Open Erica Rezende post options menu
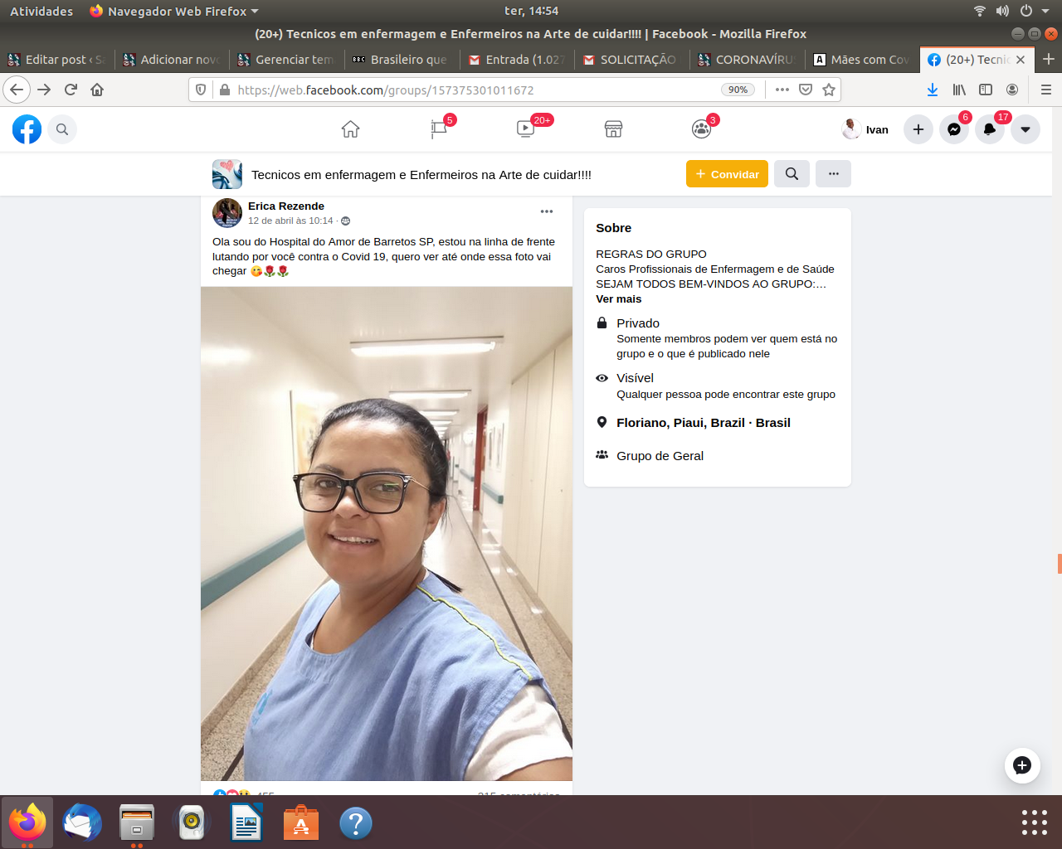The width and height of the screenshot is (1062, 849). (x=547, y=211)
